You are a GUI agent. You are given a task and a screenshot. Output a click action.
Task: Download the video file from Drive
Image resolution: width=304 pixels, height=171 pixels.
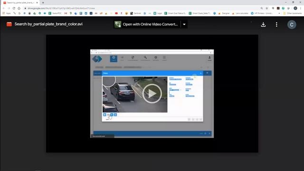pos(263,24)
